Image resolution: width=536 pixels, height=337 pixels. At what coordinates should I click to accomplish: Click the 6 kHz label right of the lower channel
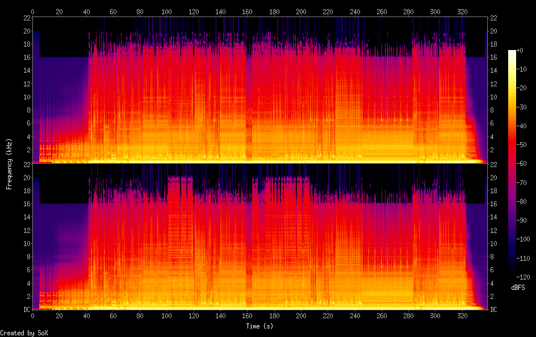492,270
